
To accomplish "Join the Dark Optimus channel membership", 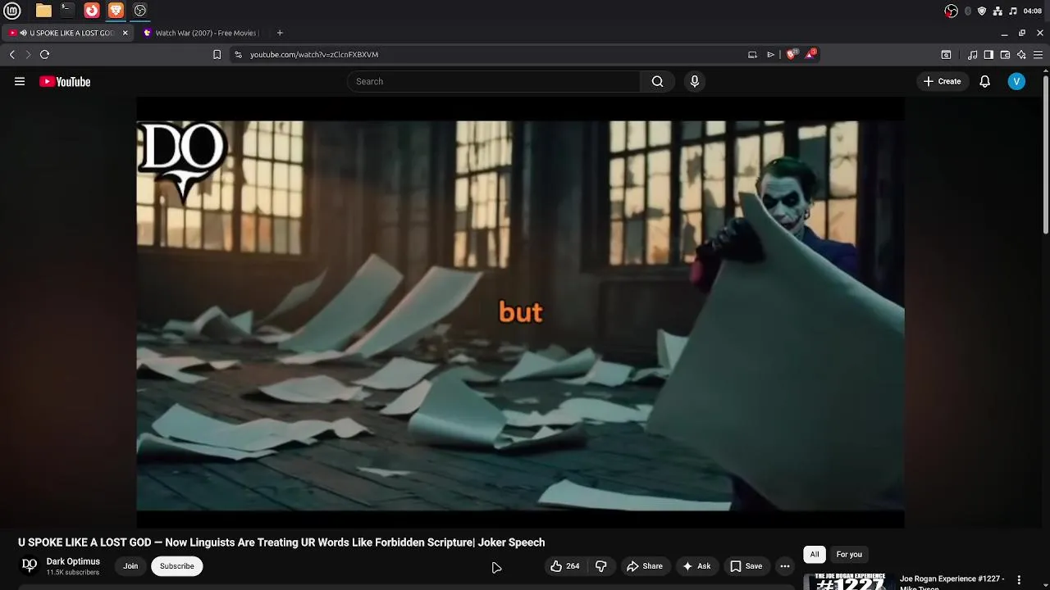I will (130, 566).
